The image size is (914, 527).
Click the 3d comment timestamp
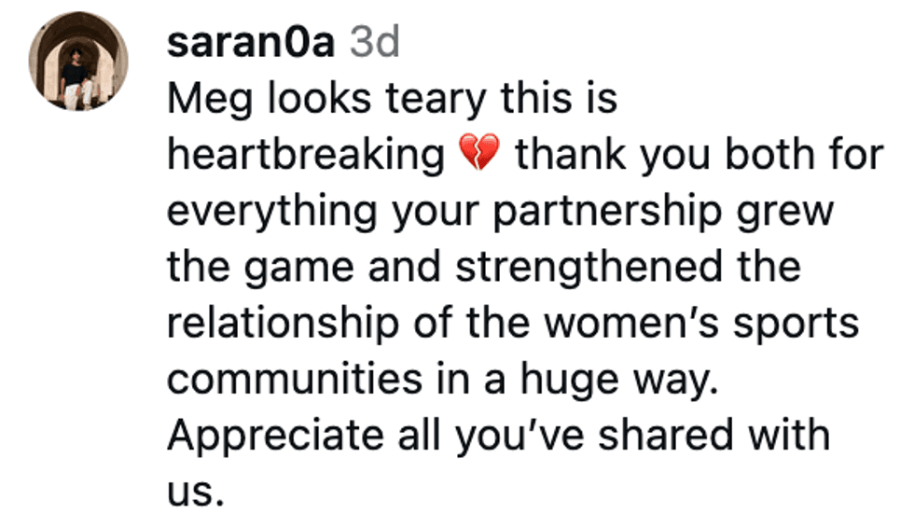[x=374, y=42]
